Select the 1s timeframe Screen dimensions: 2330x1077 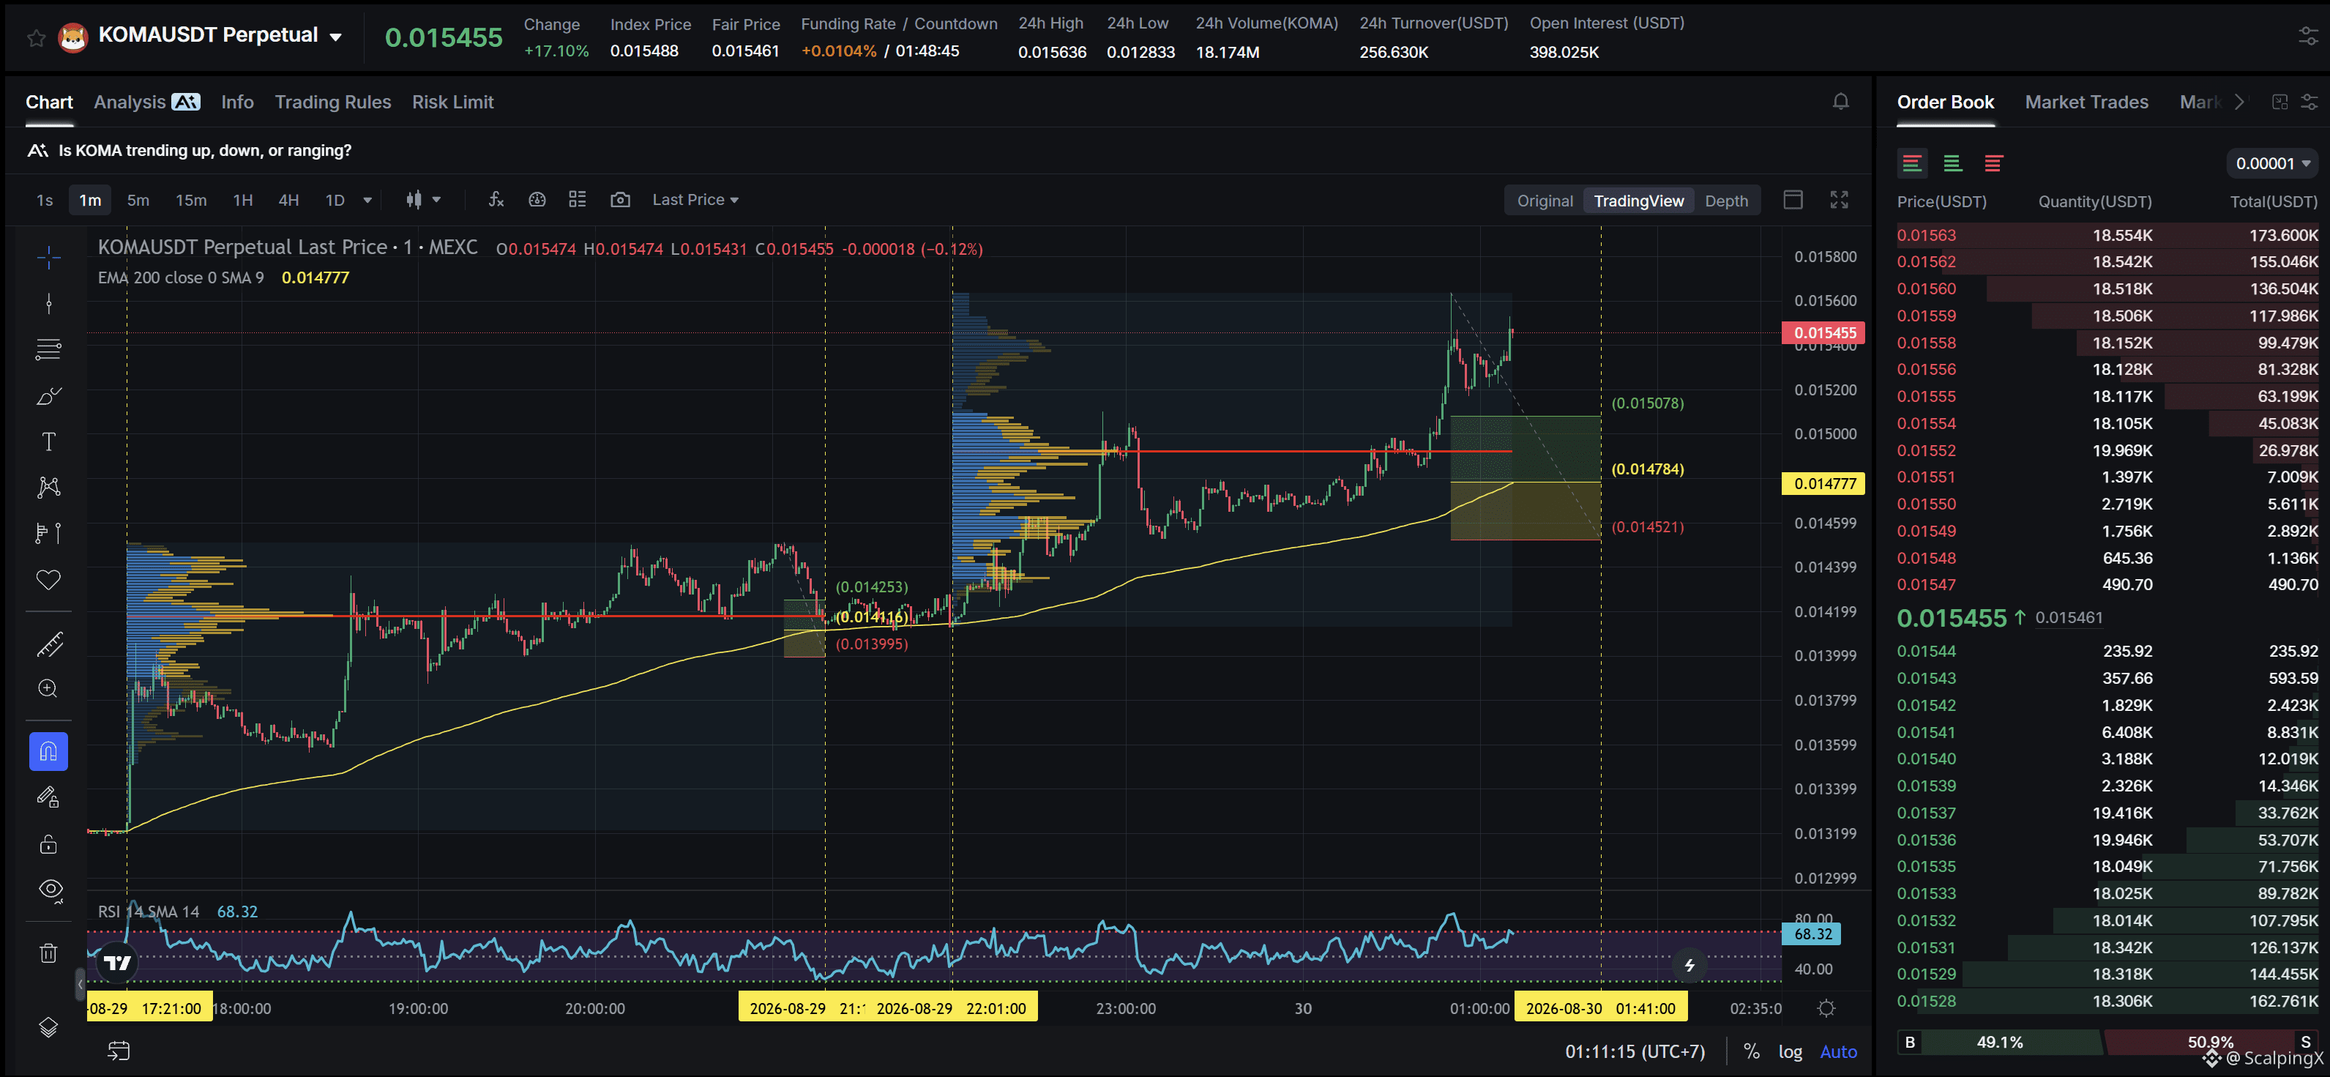(x=45, y=200)
